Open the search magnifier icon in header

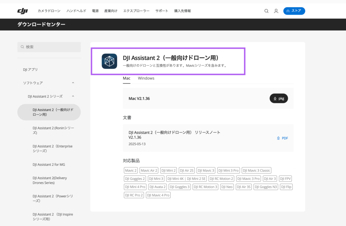click(x=266, y=11)
